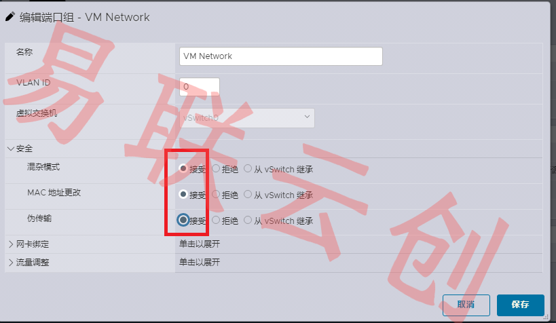556x323 pixels.
Task: Click 单击以展开 next to 网卡绑定
Action: 200,244
